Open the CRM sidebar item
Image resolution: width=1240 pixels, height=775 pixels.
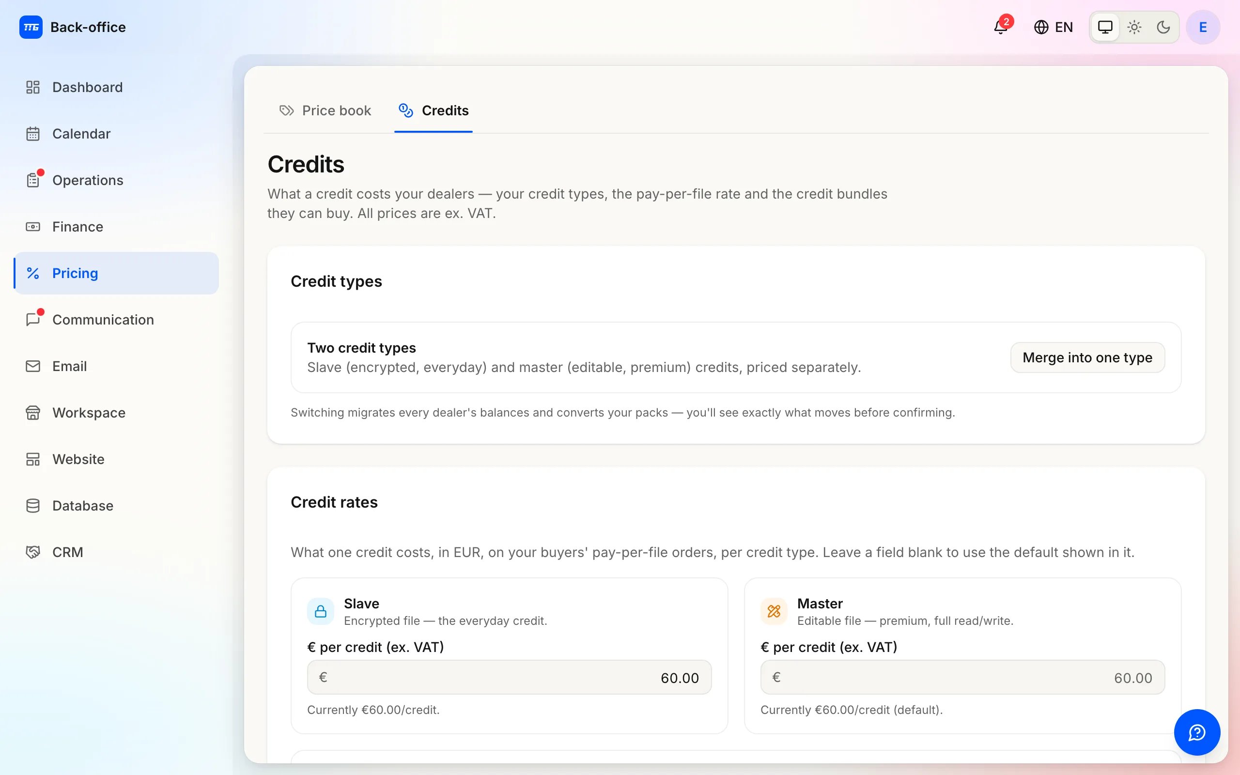(116, 552)
